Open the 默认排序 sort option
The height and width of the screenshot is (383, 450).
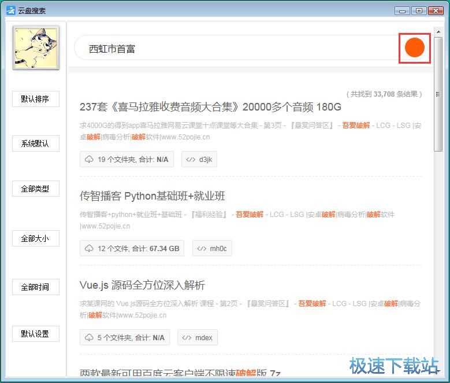[x=36, y=99]
